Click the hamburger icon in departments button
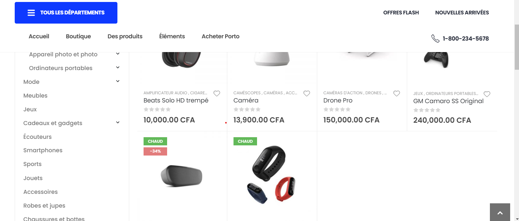519x221 pixels. tap(31, 13)
